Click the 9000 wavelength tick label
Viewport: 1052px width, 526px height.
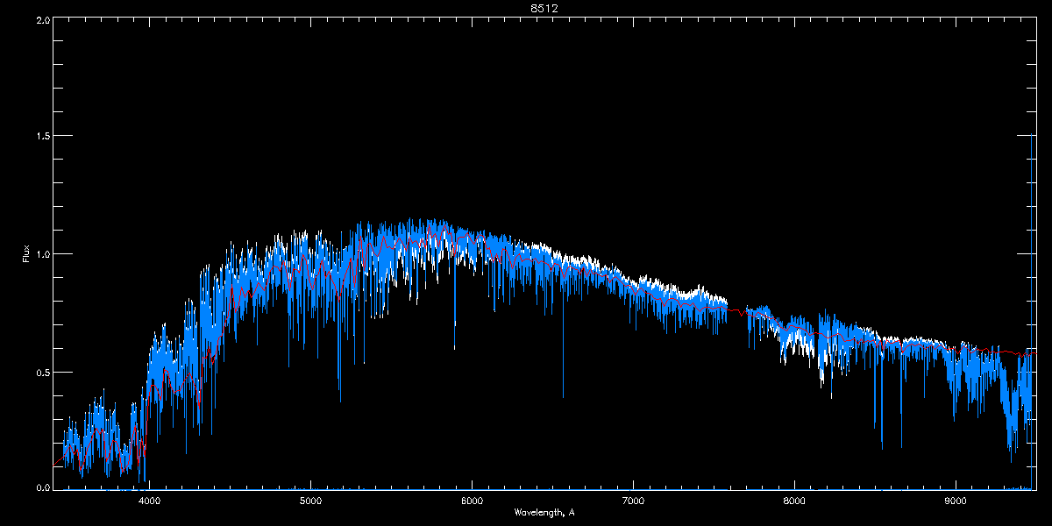[x=956, y=501]
